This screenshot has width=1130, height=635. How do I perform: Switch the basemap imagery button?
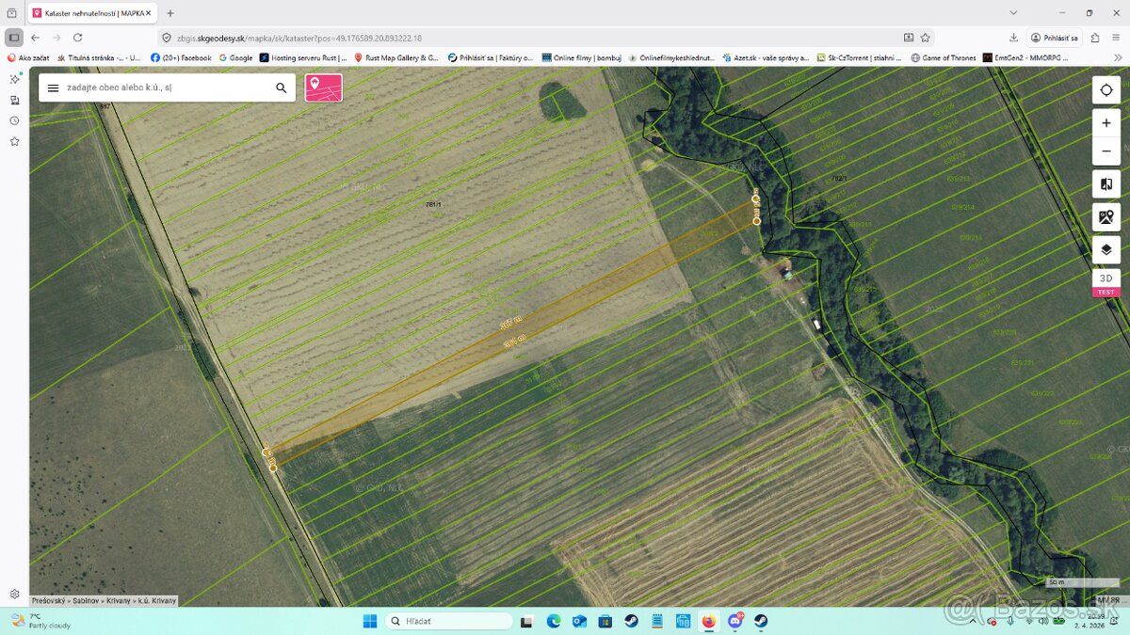click(1106, 217)
